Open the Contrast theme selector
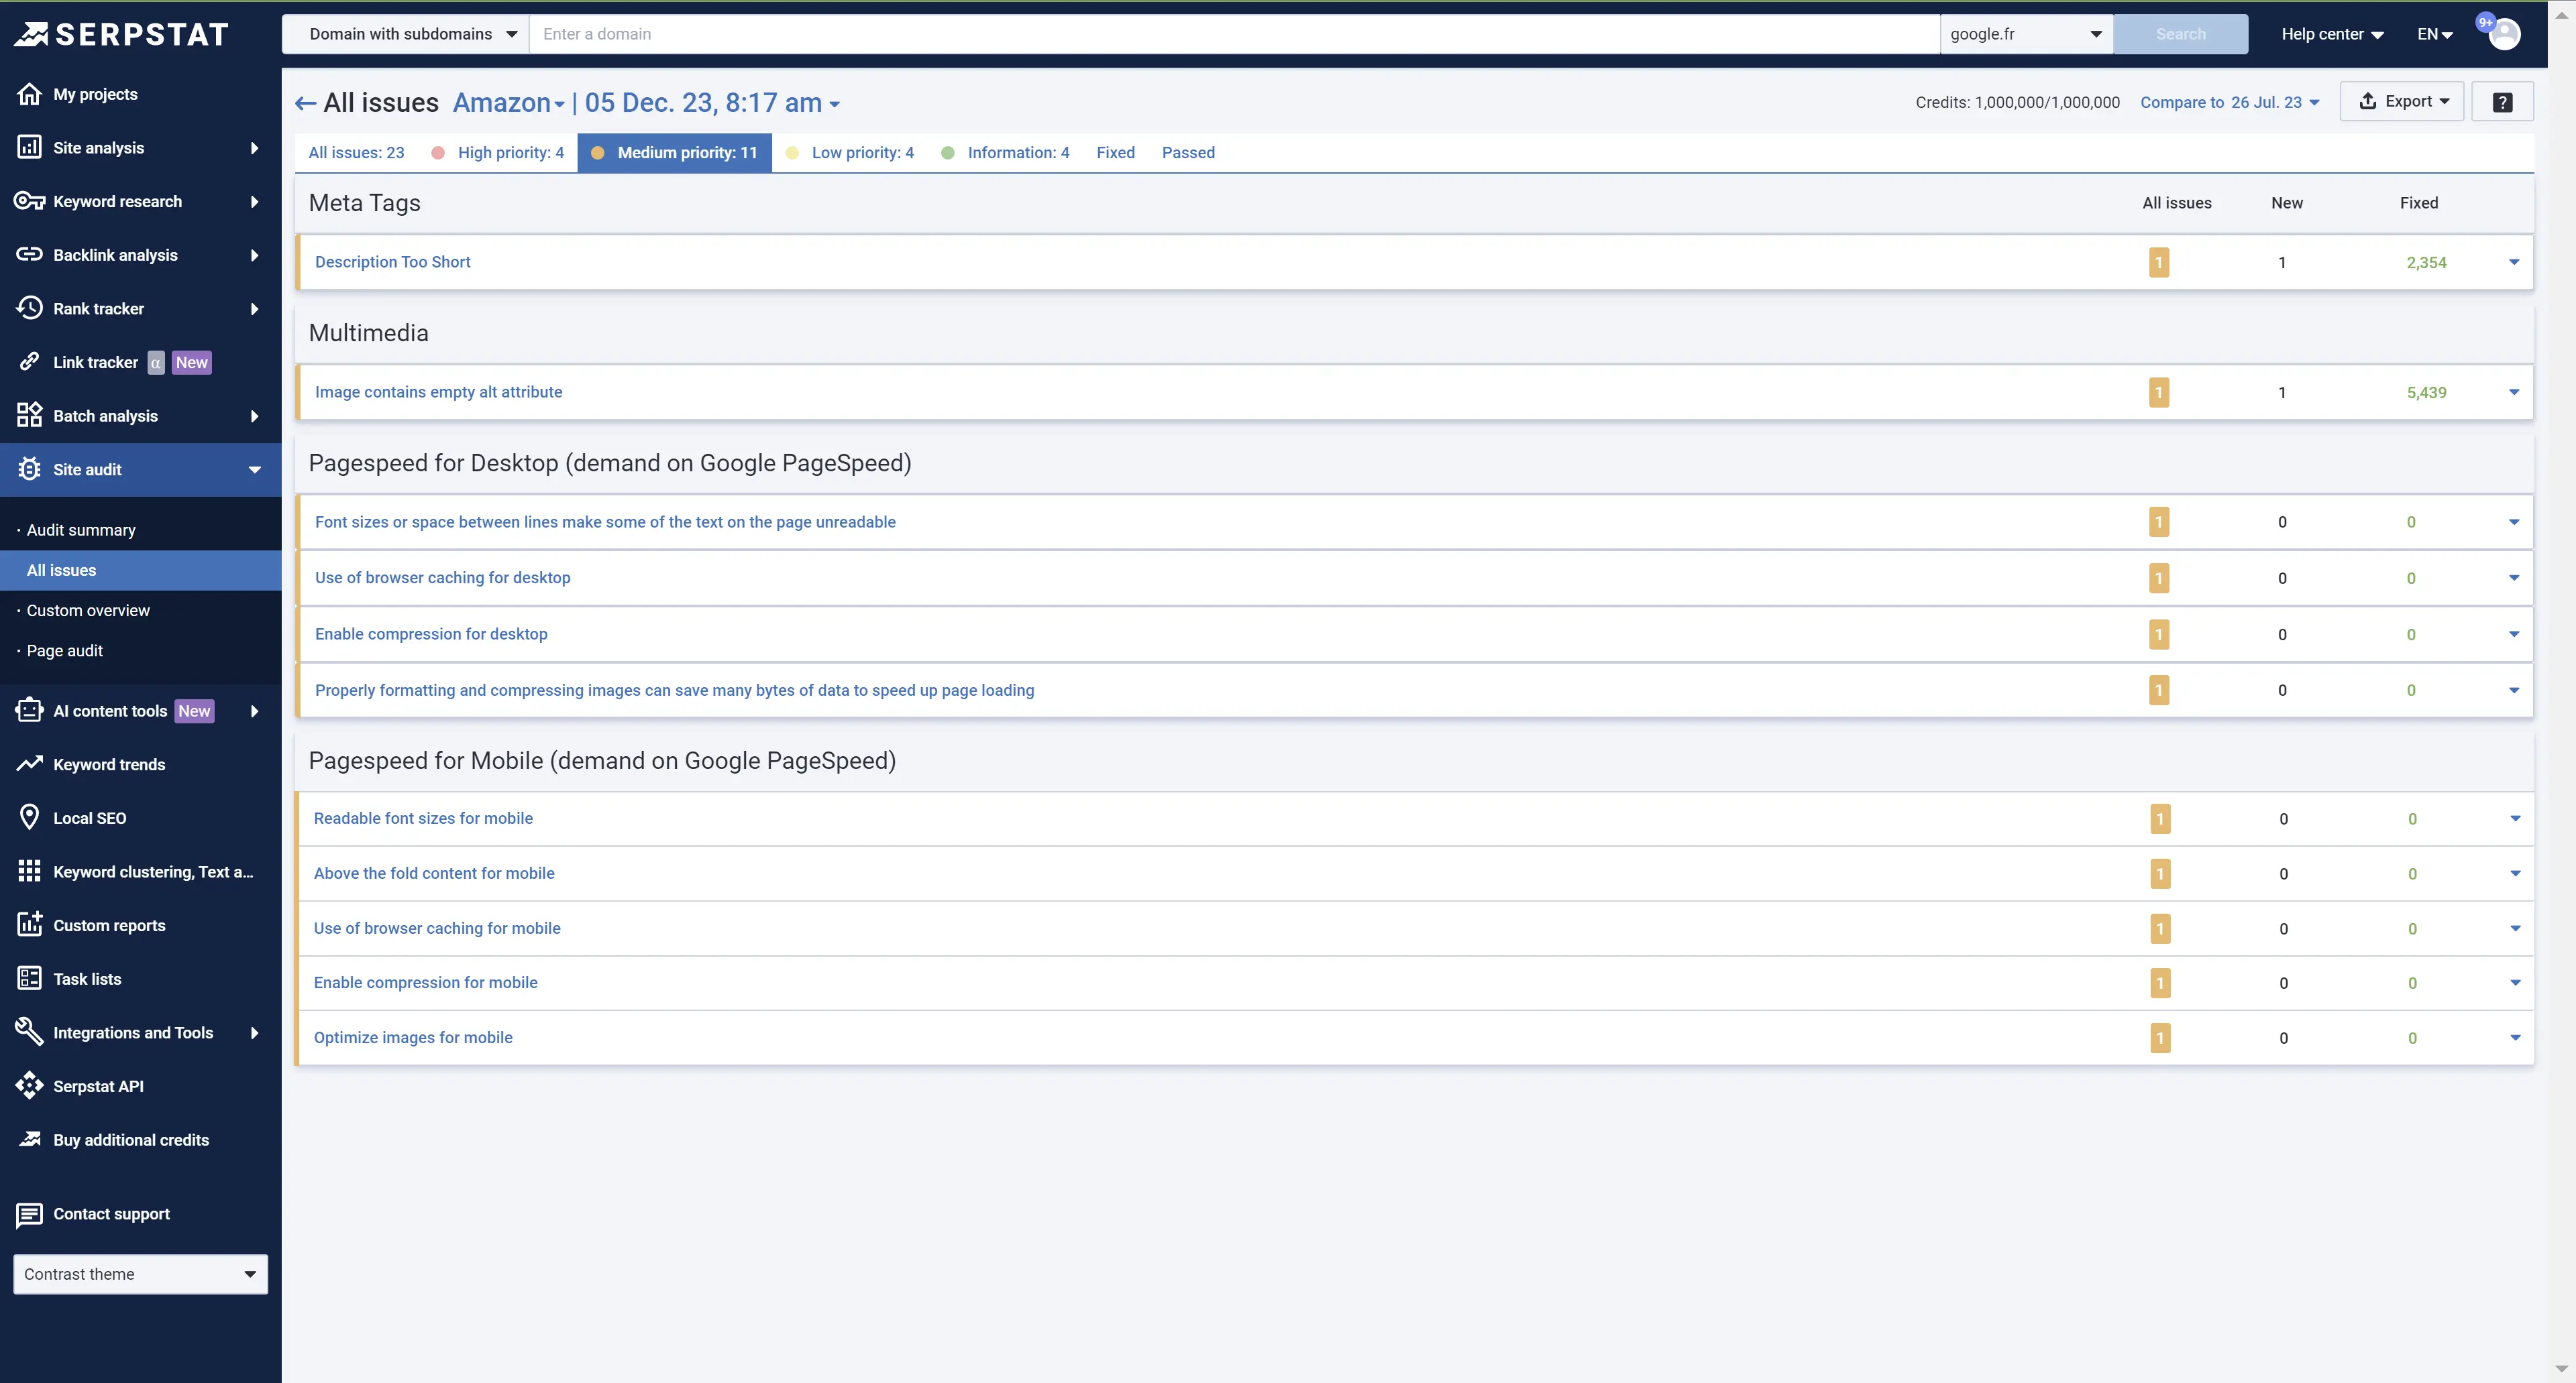This screenshot has width=2576, height=1383. pos(140,1274)
